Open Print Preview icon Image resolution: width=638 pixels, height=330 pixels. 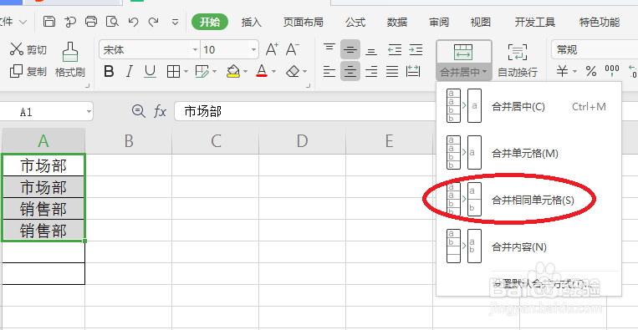pyautogui.click(x=112, y=22)
